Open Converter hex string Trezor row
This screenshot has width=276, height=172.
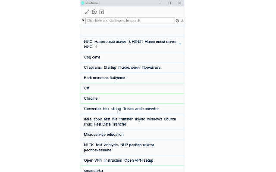point(132,109)
